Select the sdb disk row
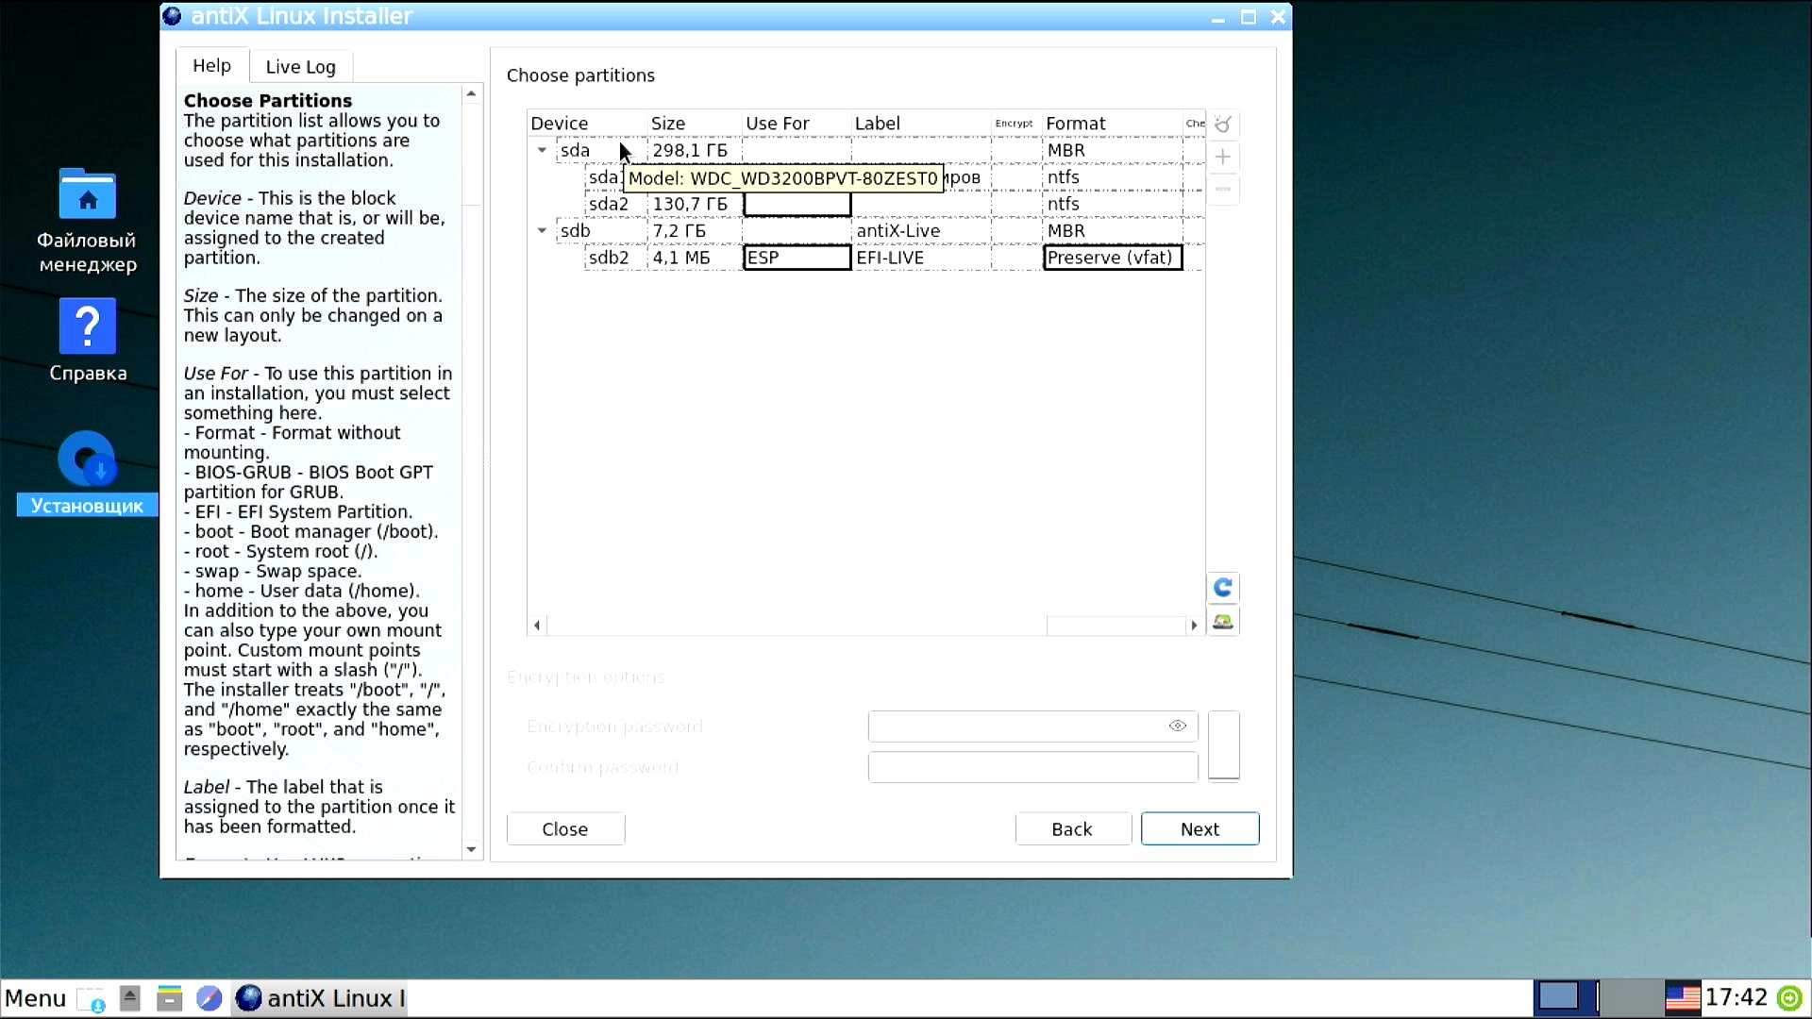The height and width of the screenshot is (1019, 1812). coord(866,230)
